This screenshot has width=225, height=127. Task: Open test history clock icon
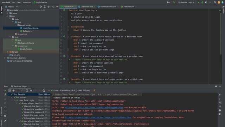click(44, 91)
